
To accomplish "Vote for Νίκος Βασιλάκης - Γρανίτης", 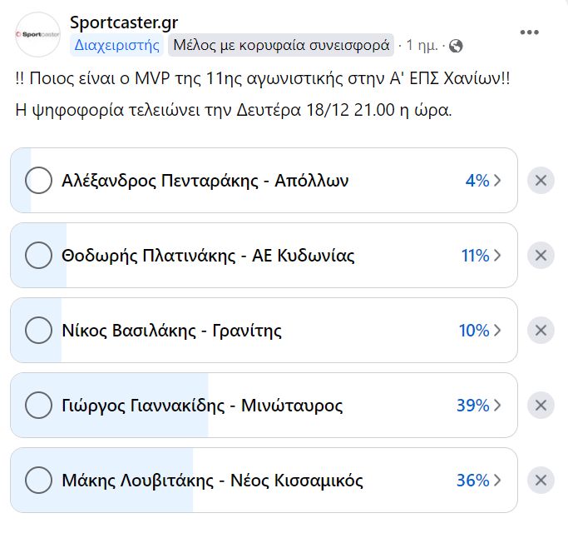I will 39,331.
